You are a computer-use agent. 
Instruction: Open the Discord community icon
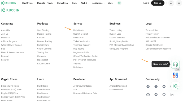pyautogui.click(x=148, y=94)
